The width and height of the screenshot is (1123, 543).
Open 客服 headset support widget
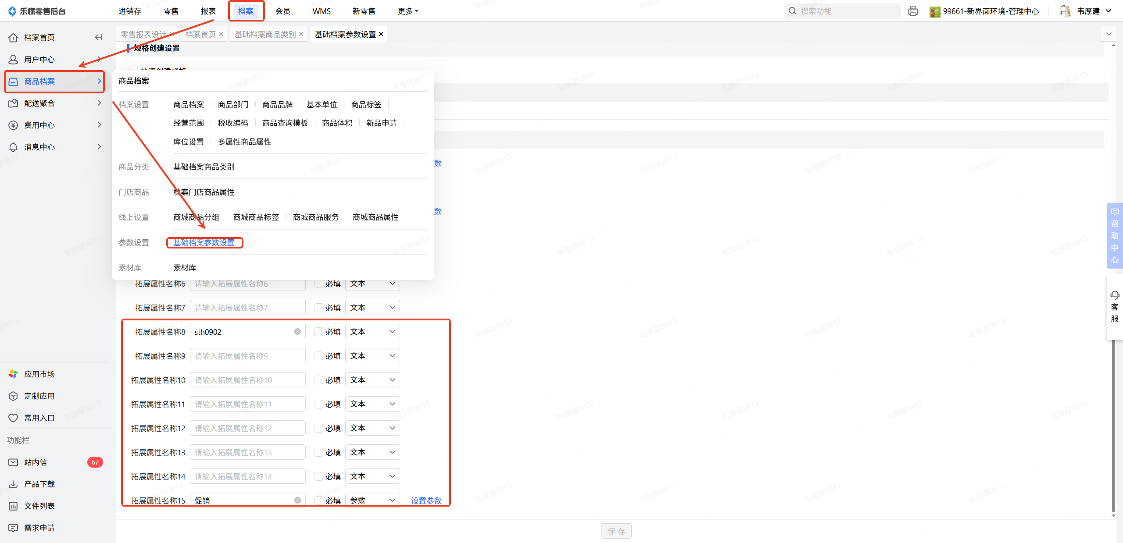click(1115, 306)
